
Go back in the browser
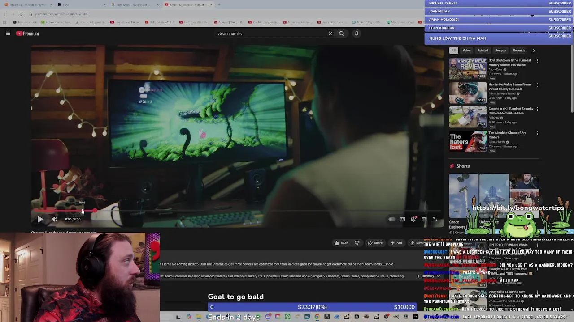coord(5,14)
